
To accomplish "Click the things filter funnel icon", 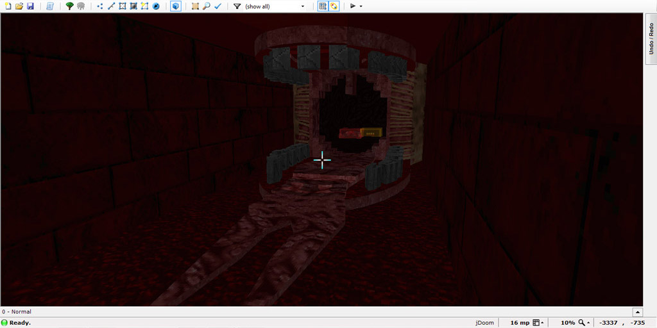I will click(x=237, y=6).
